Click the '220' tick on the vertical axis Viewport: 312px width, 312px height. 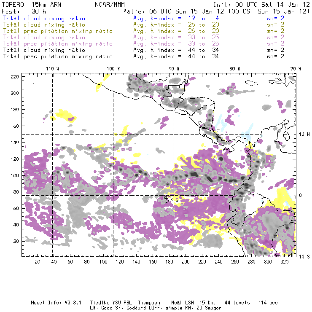(x=15, y=77)
